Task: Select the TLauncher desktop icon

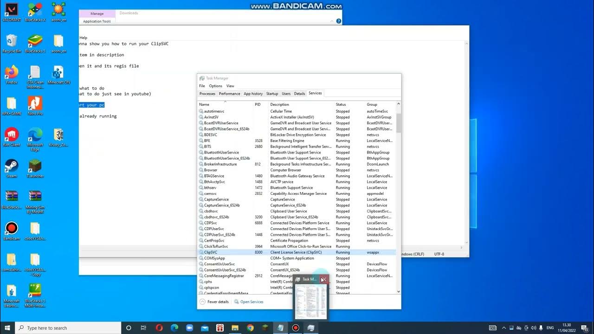Action: pyautogui.click(x=35, y=168)
